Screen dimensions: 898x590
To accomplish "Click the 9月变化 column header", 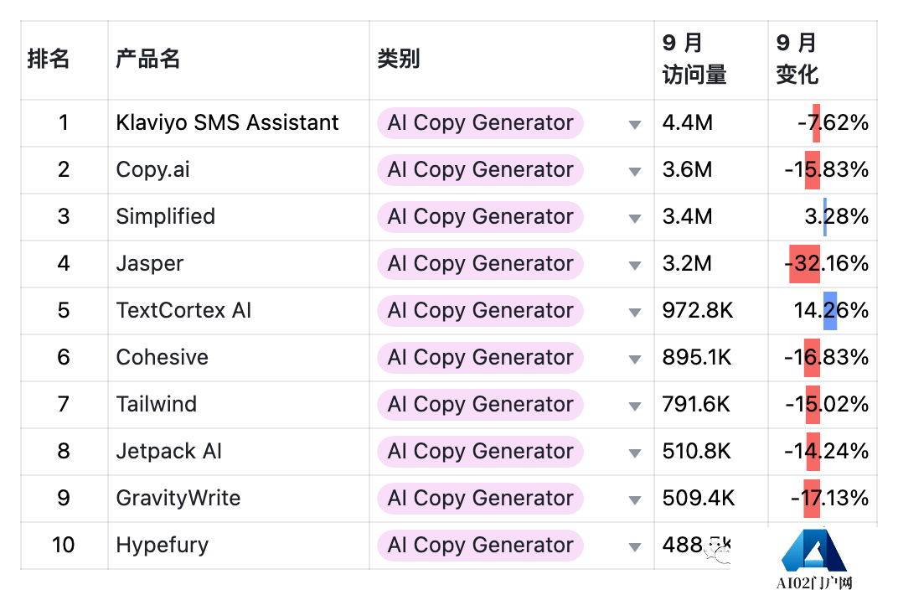I will click(x=797, y=59).
